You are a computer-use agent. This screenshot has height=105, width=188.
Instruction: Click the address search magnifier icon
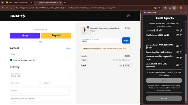(x=69, y=91)
